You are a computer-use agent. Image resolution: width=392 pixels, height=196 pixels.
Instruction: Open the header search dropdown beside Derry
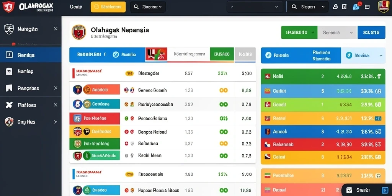tap(148, 7)
